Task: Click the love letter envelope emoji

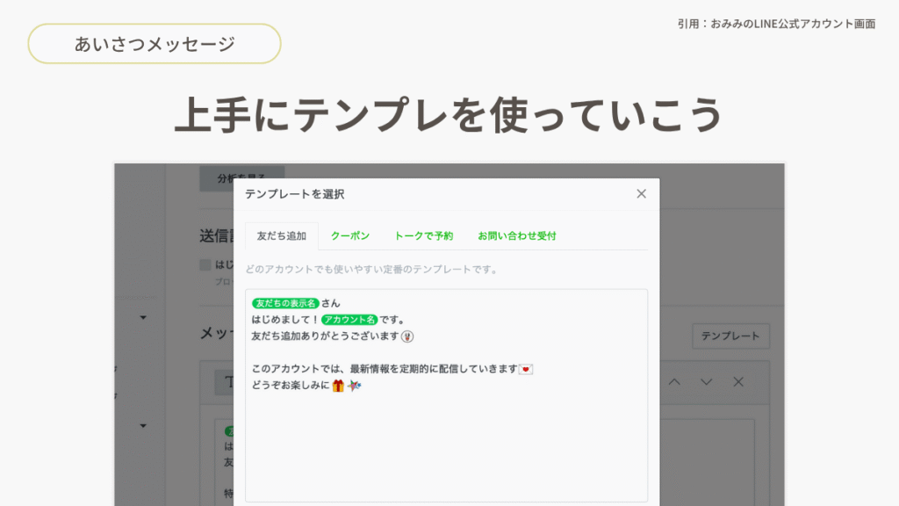Action: (x=526, y=369)
